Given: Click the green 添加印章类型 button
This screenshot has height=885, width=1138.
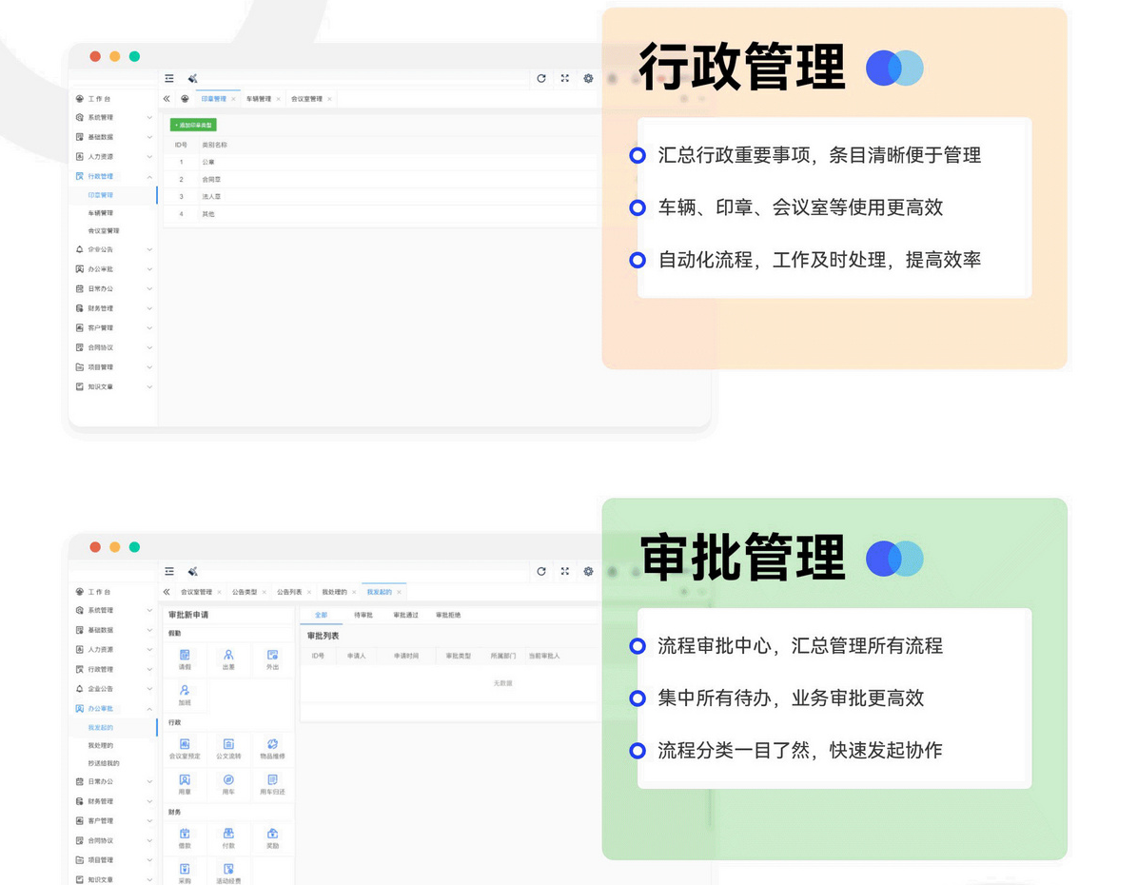Looking at the screenshot, I should click(193, 125).
